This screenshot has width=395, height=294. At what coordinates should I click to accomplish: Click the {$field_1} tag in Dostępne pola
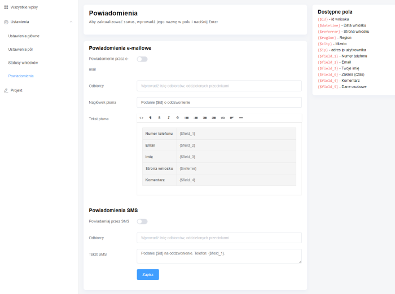pos(328,56)
